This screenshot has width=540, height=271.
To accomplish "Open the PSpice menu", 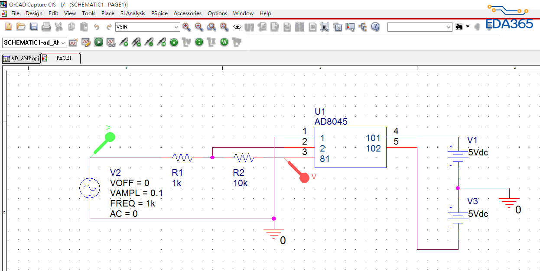I will 159,13.
